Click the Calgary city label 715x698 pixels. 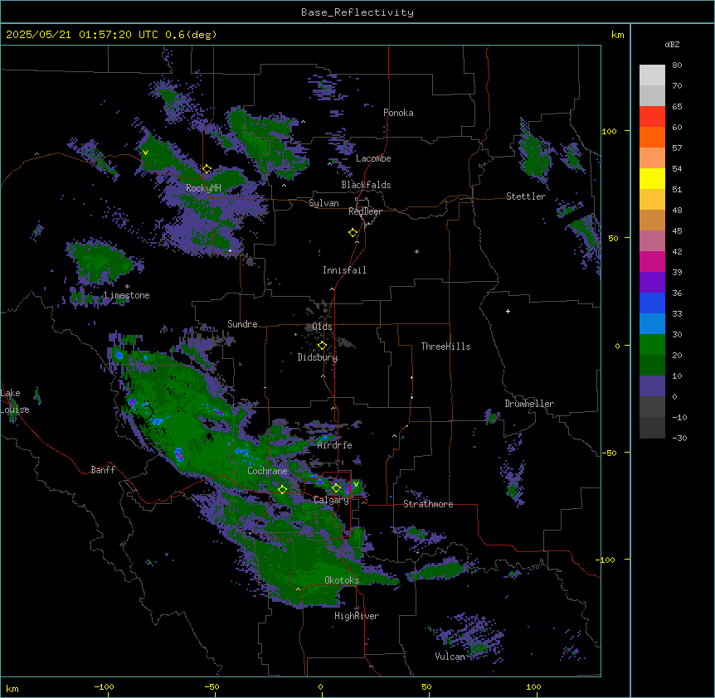coord(331,500)
